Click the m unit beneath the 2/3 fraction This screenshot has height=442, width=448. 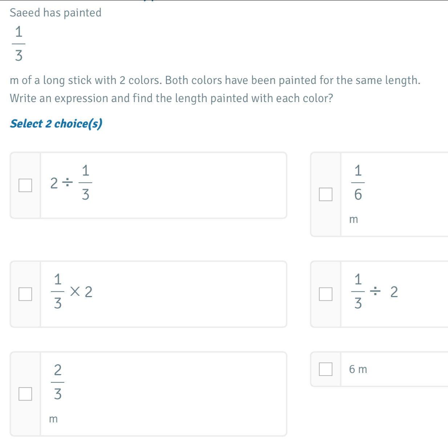point(53,419)
